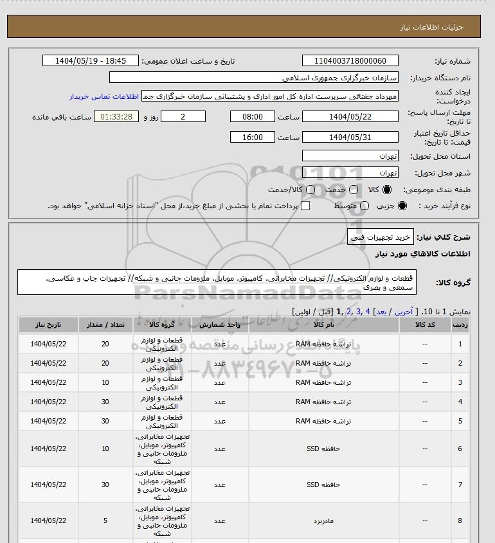This screenshot has width=495, height=543.
Task: Select the کالا radio button
Action: pyautogui.click(x=387, y=190)
